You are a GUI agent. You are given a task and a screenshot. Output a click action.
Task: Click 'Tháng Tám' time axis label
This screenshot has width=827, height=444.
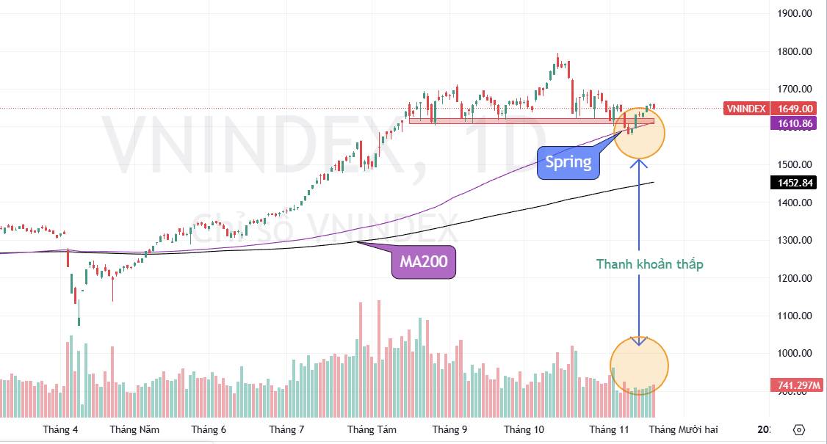(x=371, y=429)
